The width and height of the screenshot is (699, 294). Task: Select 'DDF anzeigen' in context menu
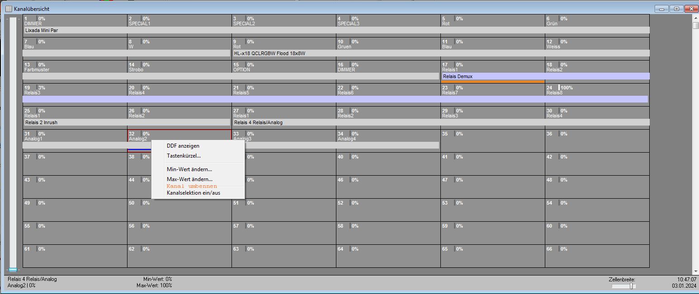(x=183, y=146)
